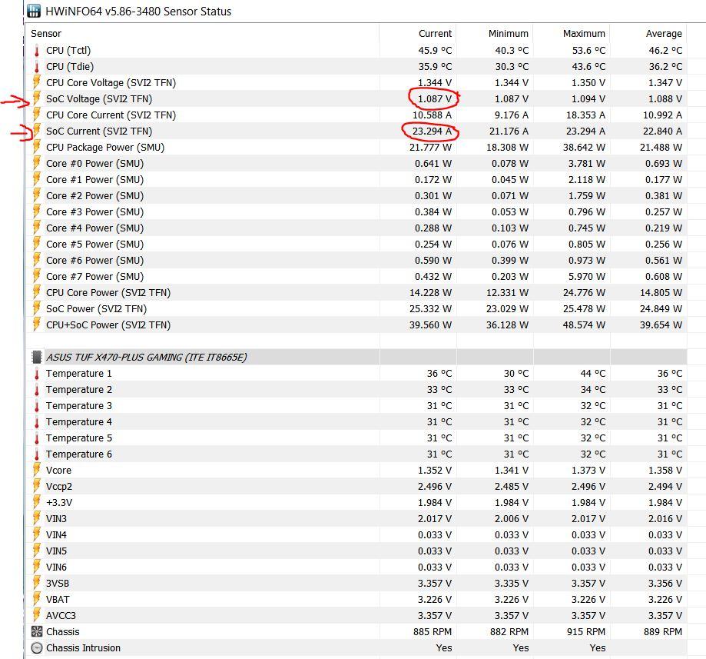
Task: Click lightning icon beside Vcore
Action: 37,470
